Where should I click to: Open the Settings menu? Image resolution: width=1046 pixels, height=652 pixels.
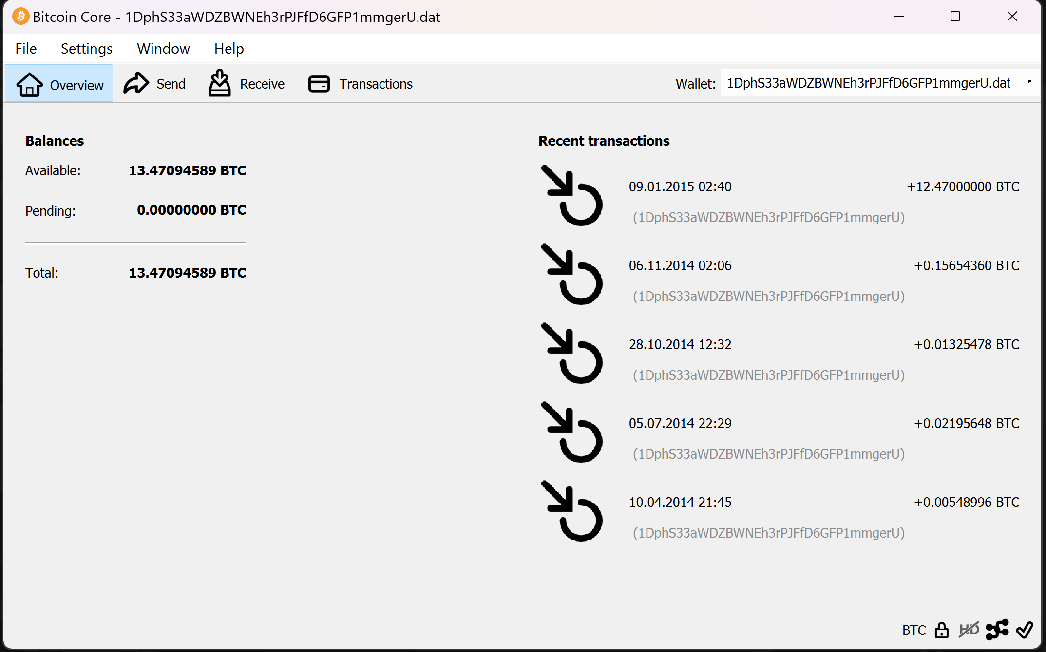(x=86, y=49)
